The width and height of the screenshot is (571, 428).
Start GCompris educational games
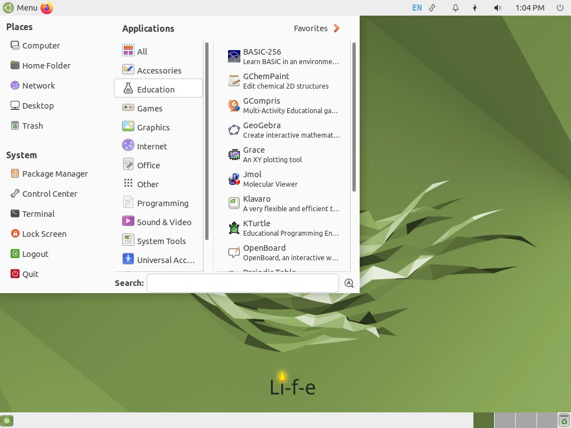click(262, 105)
